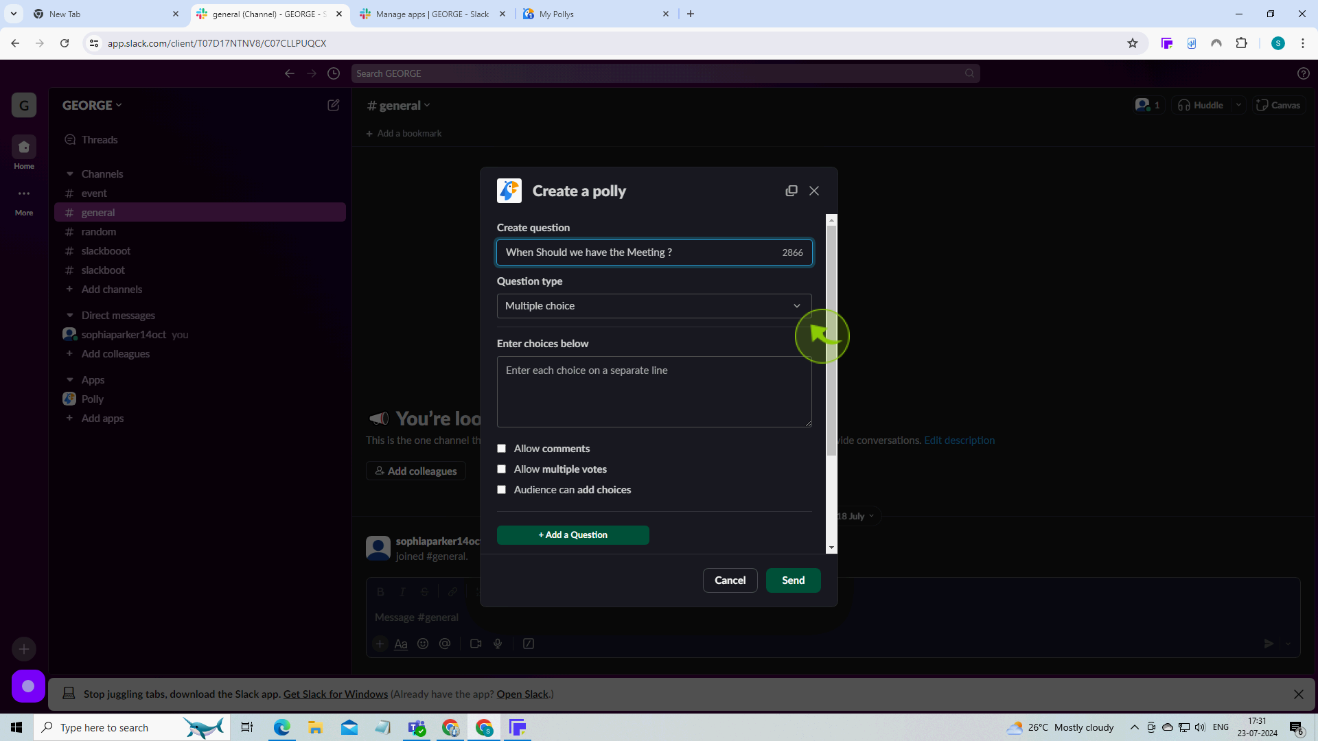Focus the Enter choices textarea
The image size is (1318, 741).
(x=654, y=392)
